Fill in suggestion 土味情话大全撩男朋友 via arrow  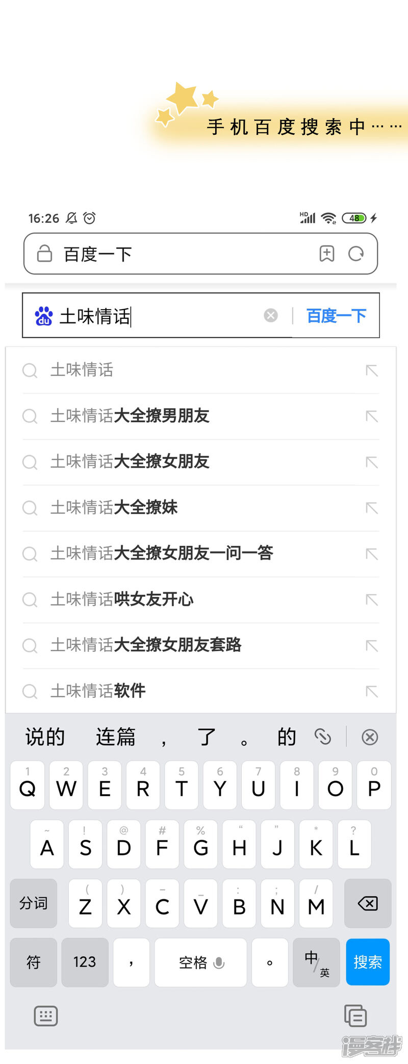372,416
